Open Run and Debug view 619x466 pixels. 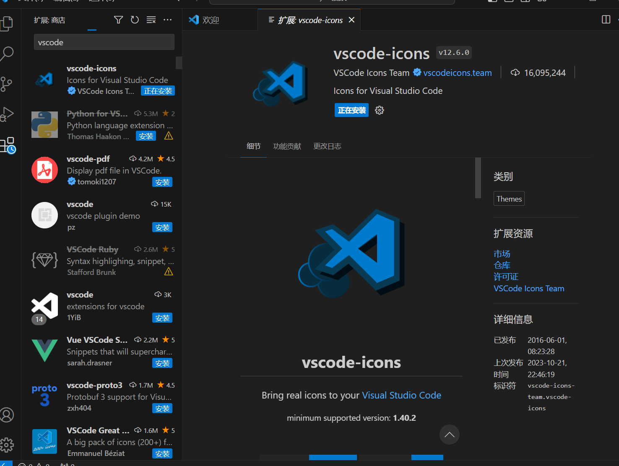[x=7, y=114]
